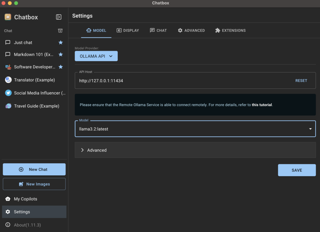Screen dimensions: 320x232
Task: Open the Model Provider OLLAMA API dropdown
Action: pyautogui.click(x=96, y=56)
